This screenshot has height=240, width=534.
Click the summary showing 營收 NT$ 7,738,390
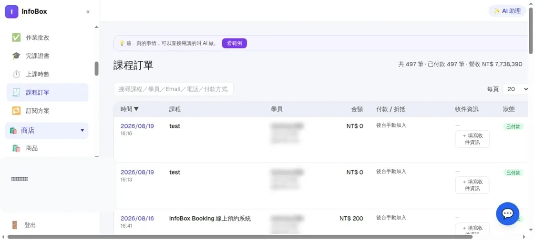click(x=495, y=64)
